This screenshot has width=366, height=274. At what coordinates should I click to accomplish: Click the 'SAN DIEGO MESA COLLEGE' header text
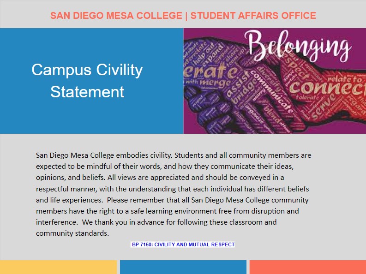click(x=116, y=16)
